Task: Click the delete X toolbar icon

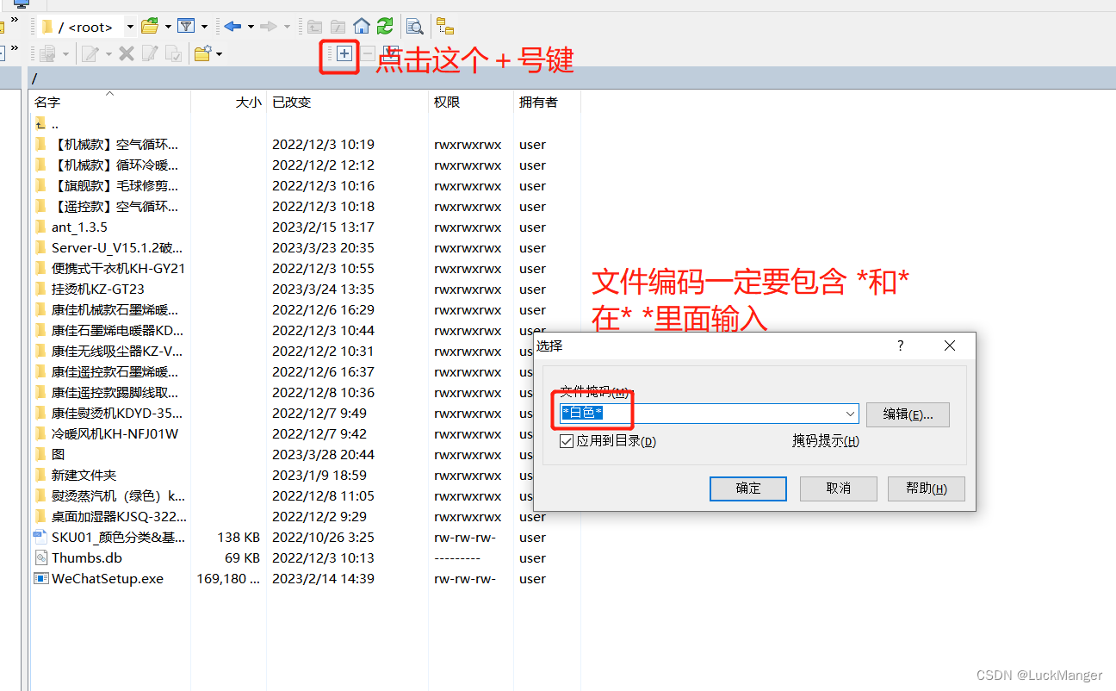Action: (x=127, y=53)
